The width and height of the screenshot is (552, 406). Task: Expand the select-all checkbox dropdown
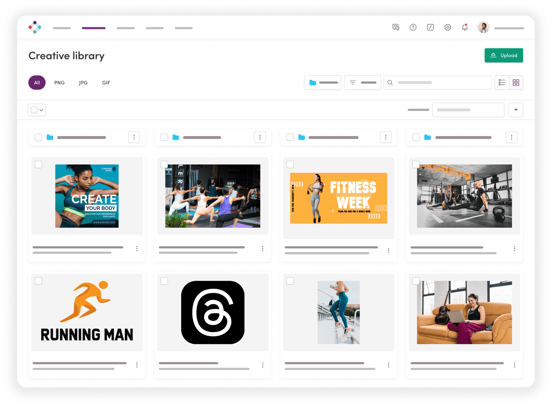coord(41,110)
